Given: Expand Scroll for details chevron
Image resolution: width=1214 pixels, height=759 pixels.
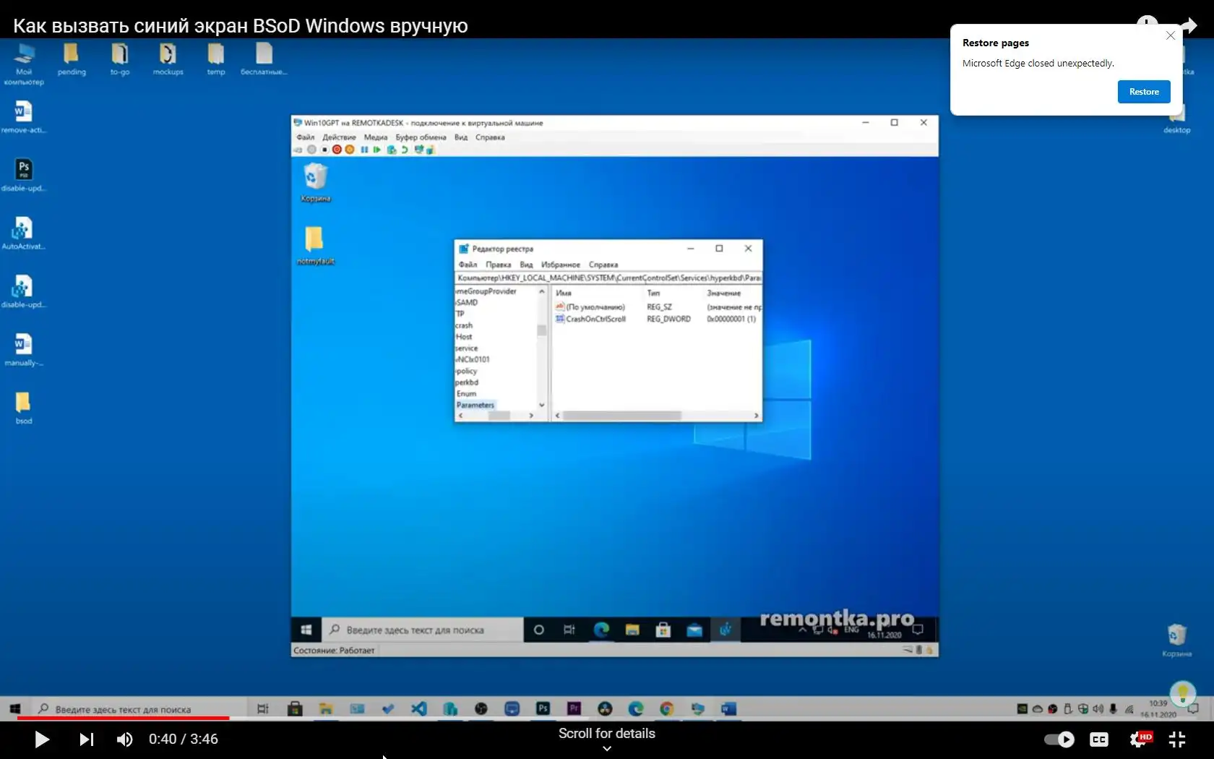Looking at the screenshot, I should pos(607,749).
